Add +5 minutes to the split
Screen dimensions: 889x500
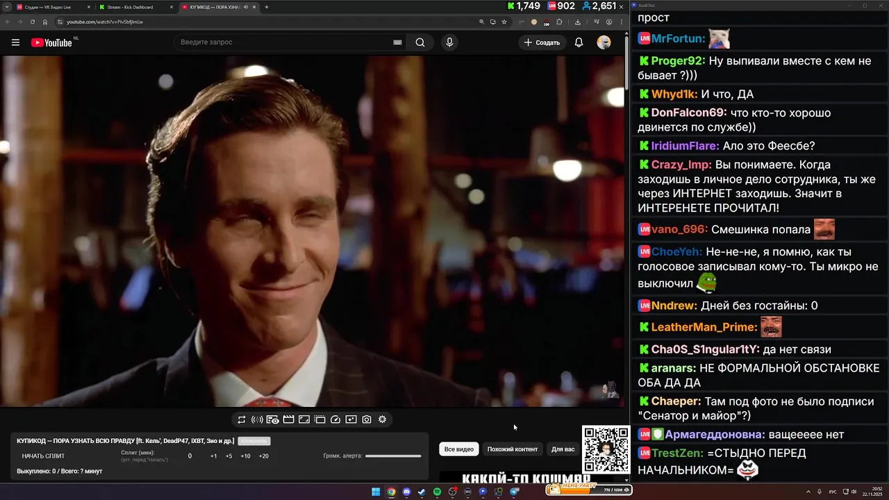pos(229,456)
